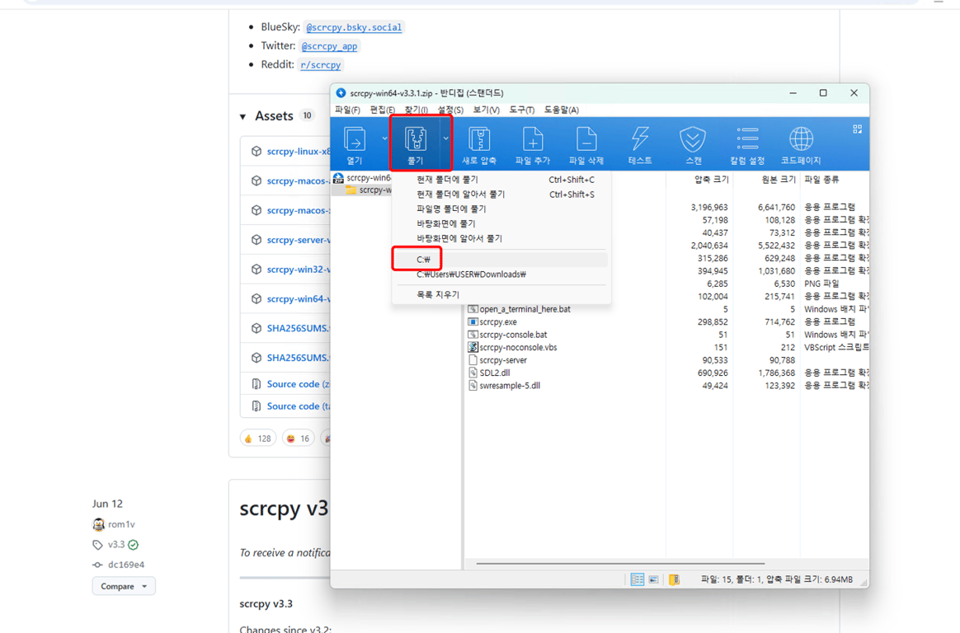Open the 보기(V) menu
This screenshot has height=633, width=960.
[486, 110]
